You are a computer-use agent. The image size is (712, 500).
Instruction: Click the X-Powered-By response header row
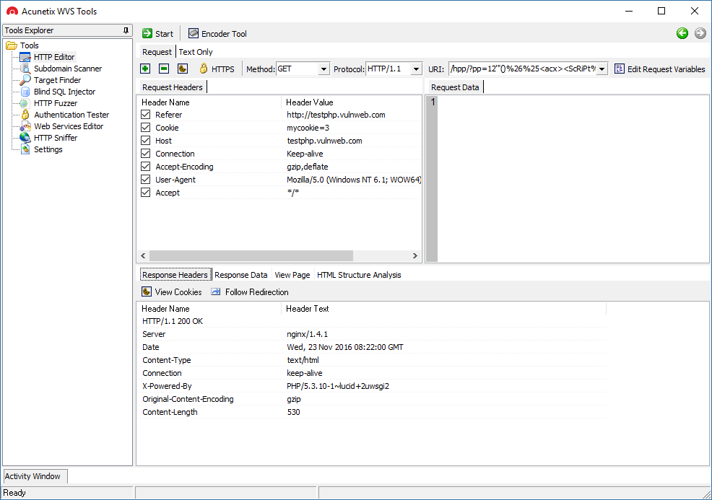(x=373, y=386)
